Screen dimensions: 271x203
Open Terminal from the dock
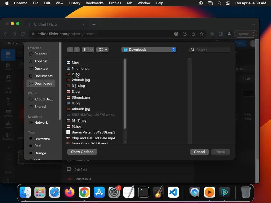click(x=144, y=192)
